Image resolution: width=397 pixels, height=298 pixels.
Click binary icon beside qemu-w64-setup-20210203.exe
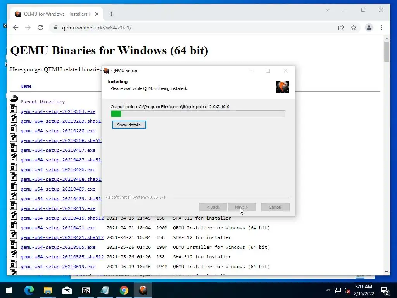[x=14, y=109]
